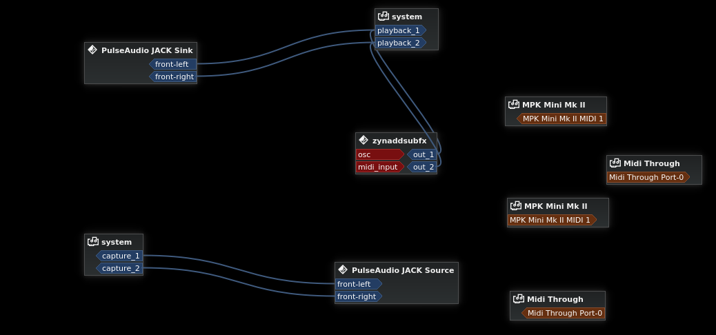
Task: Click the plugin icon of PulseAudio JACK Sink
Action: (92, 50)
